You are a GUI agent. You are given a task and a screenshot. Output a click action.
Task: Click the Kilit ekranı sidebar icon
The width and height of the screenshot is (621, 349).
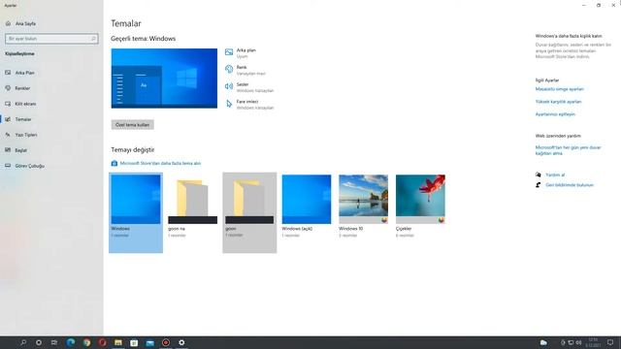(8, 104)
